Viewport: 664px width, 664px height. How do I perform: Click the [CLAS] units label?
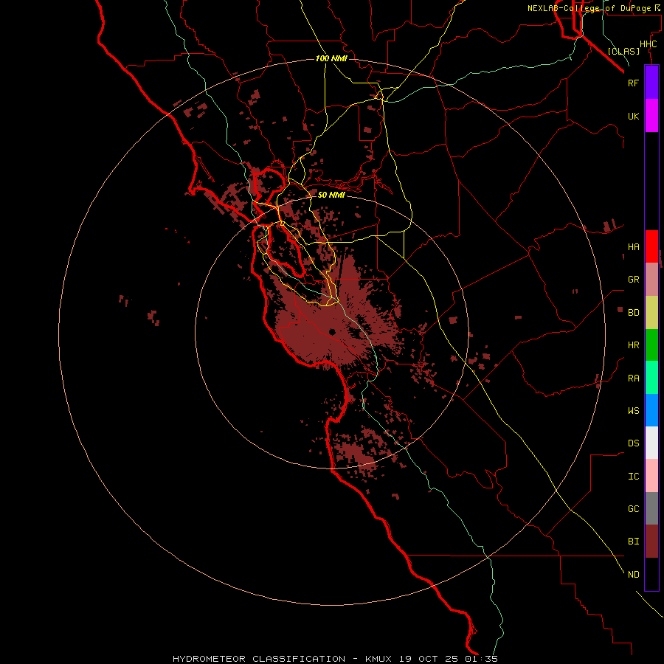click(x=623, y=51)
